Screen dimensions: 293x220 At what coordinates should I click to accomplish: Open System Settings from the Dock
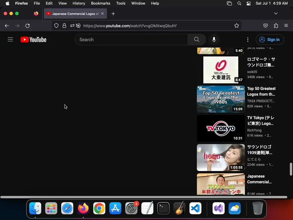pos(131,208)
